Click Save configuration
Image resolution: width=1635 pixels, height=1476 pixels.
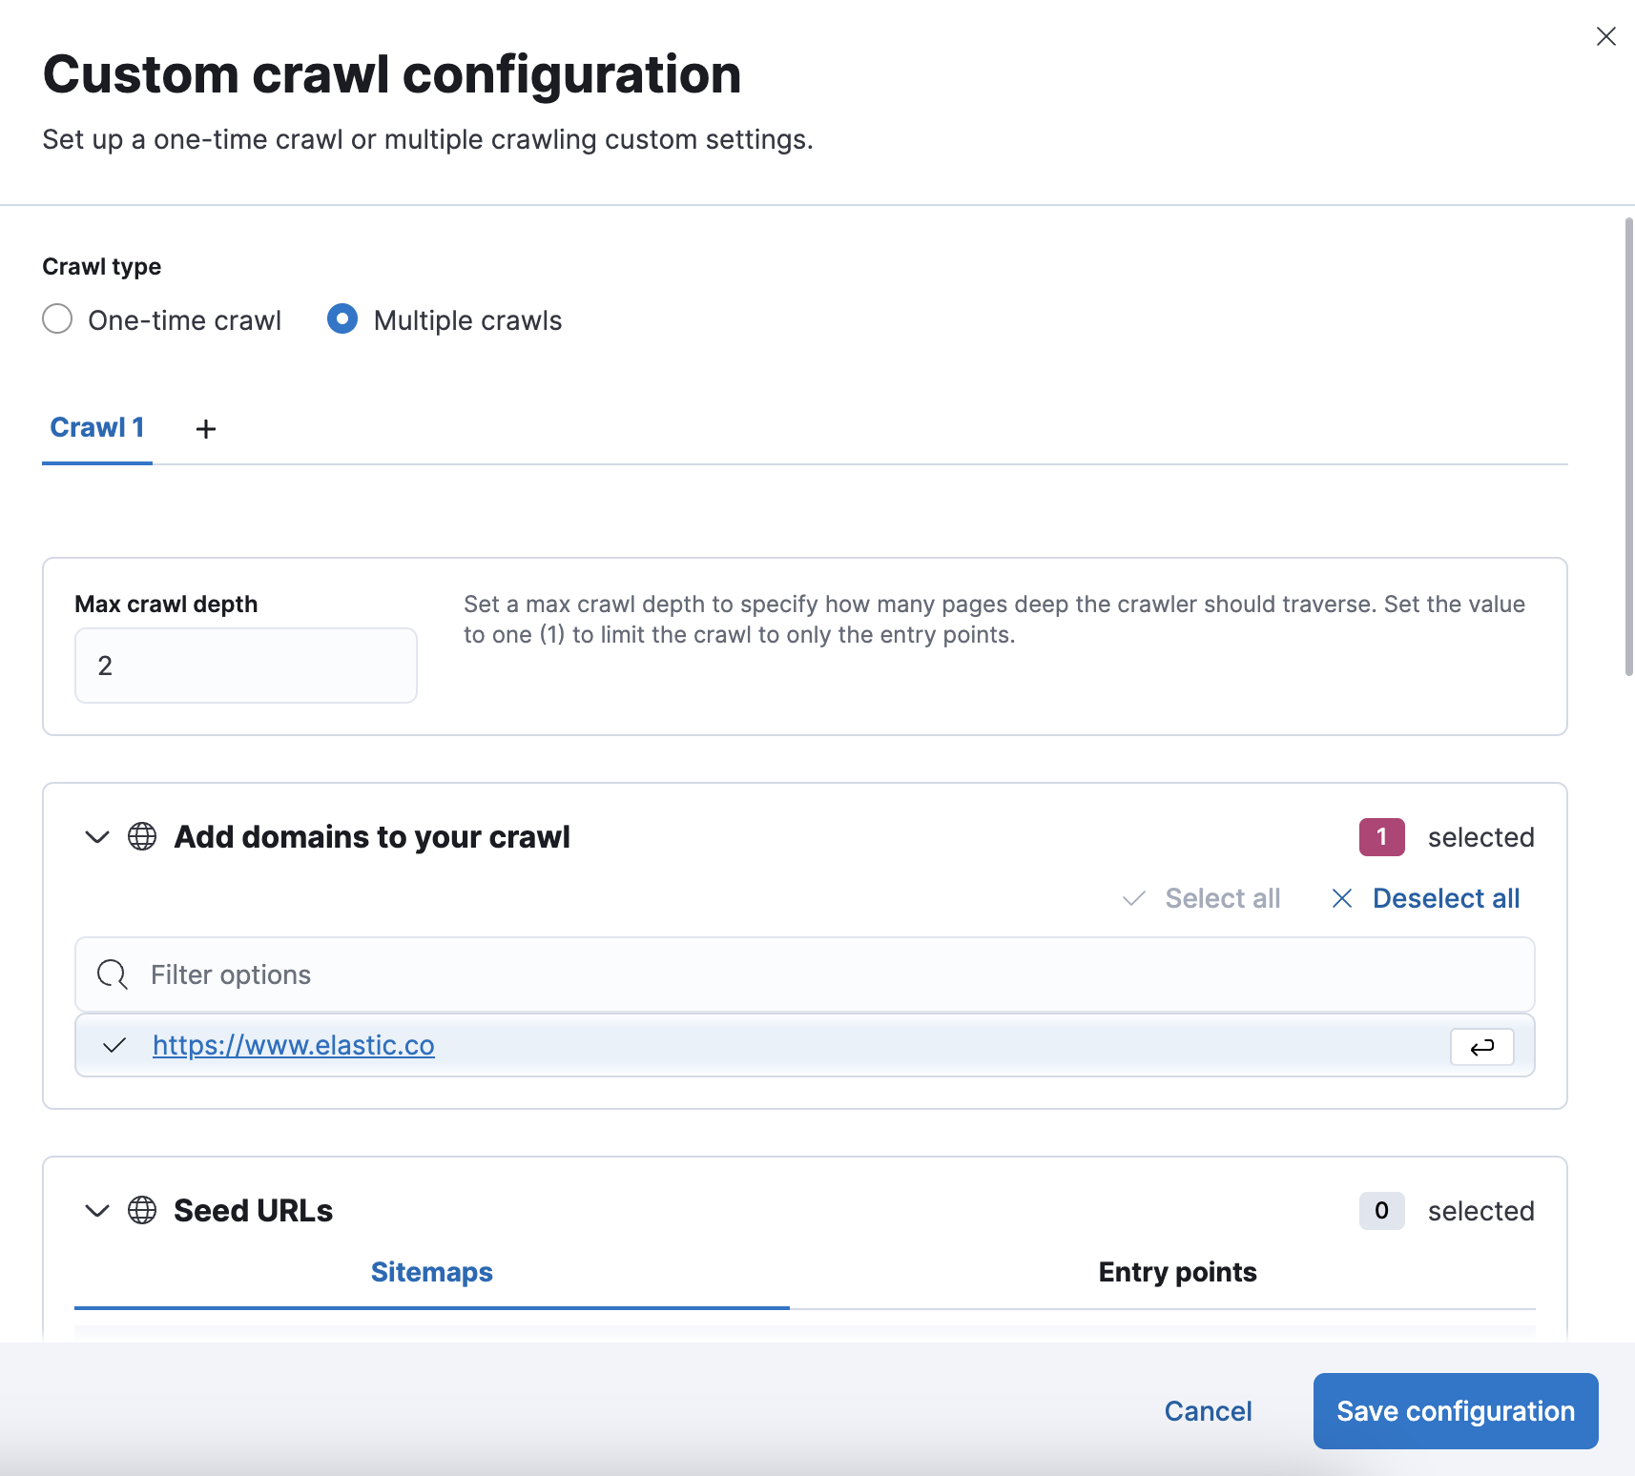tap(1455, 1410)
